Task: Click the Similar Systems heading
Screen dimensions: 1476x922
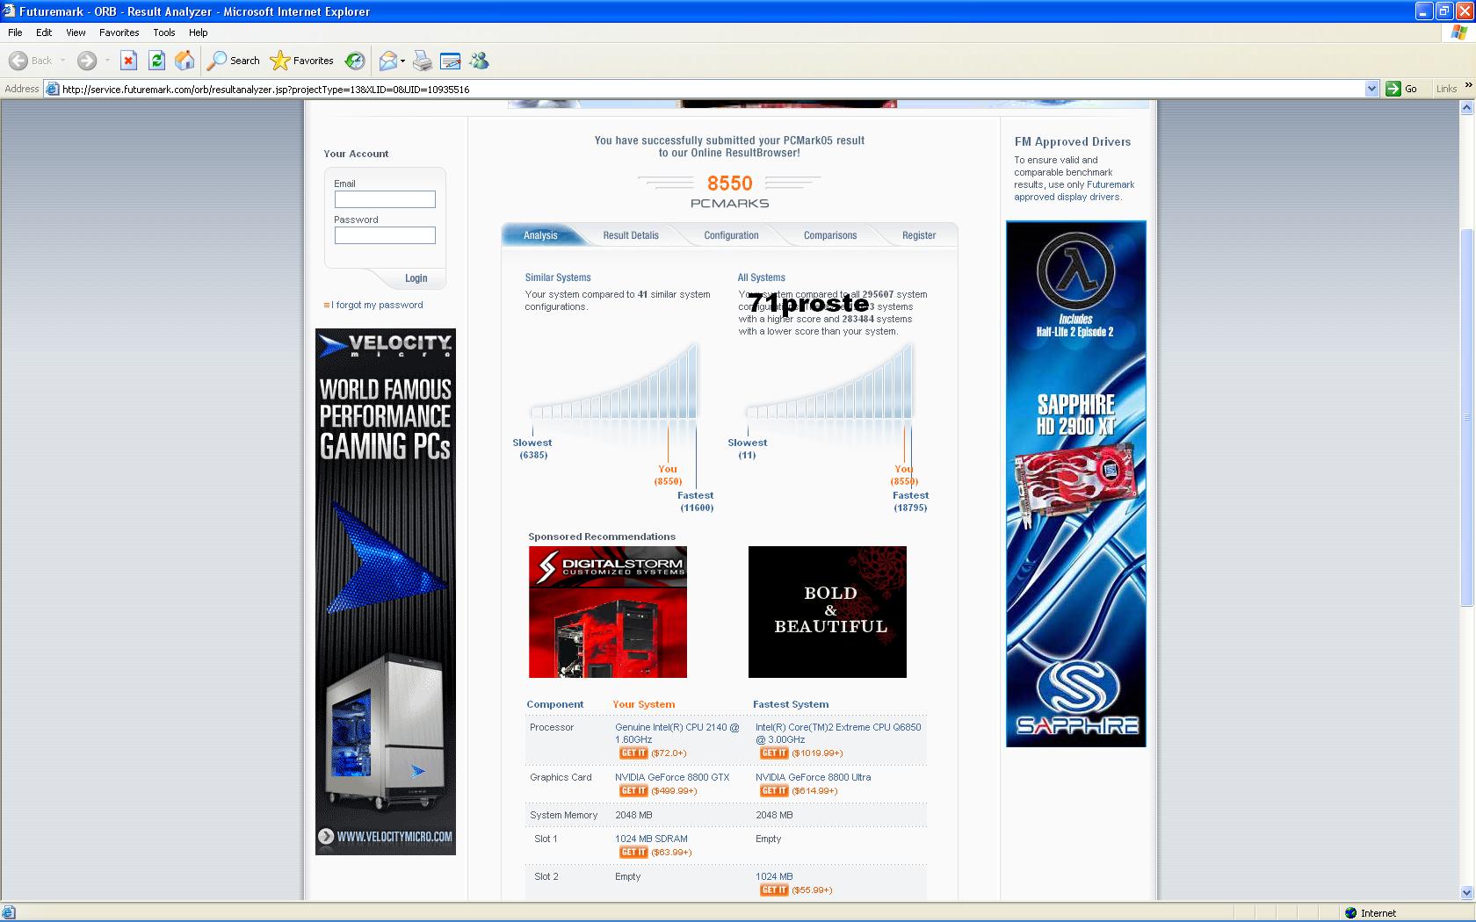Action: tap(558, 277)
